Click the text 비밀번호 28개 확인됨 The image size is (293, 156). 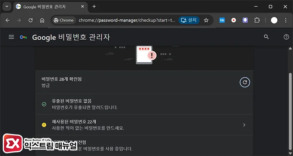click(61, 79)
